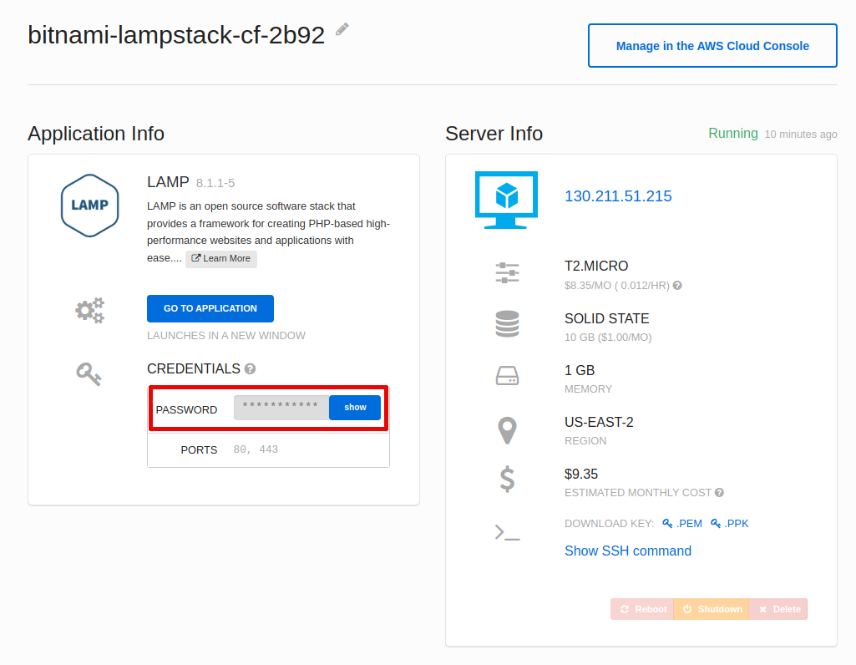Download the .PEM key

689,524
